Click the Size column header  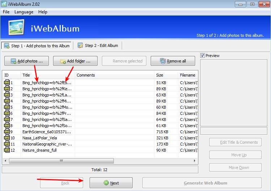coord(166,75)
